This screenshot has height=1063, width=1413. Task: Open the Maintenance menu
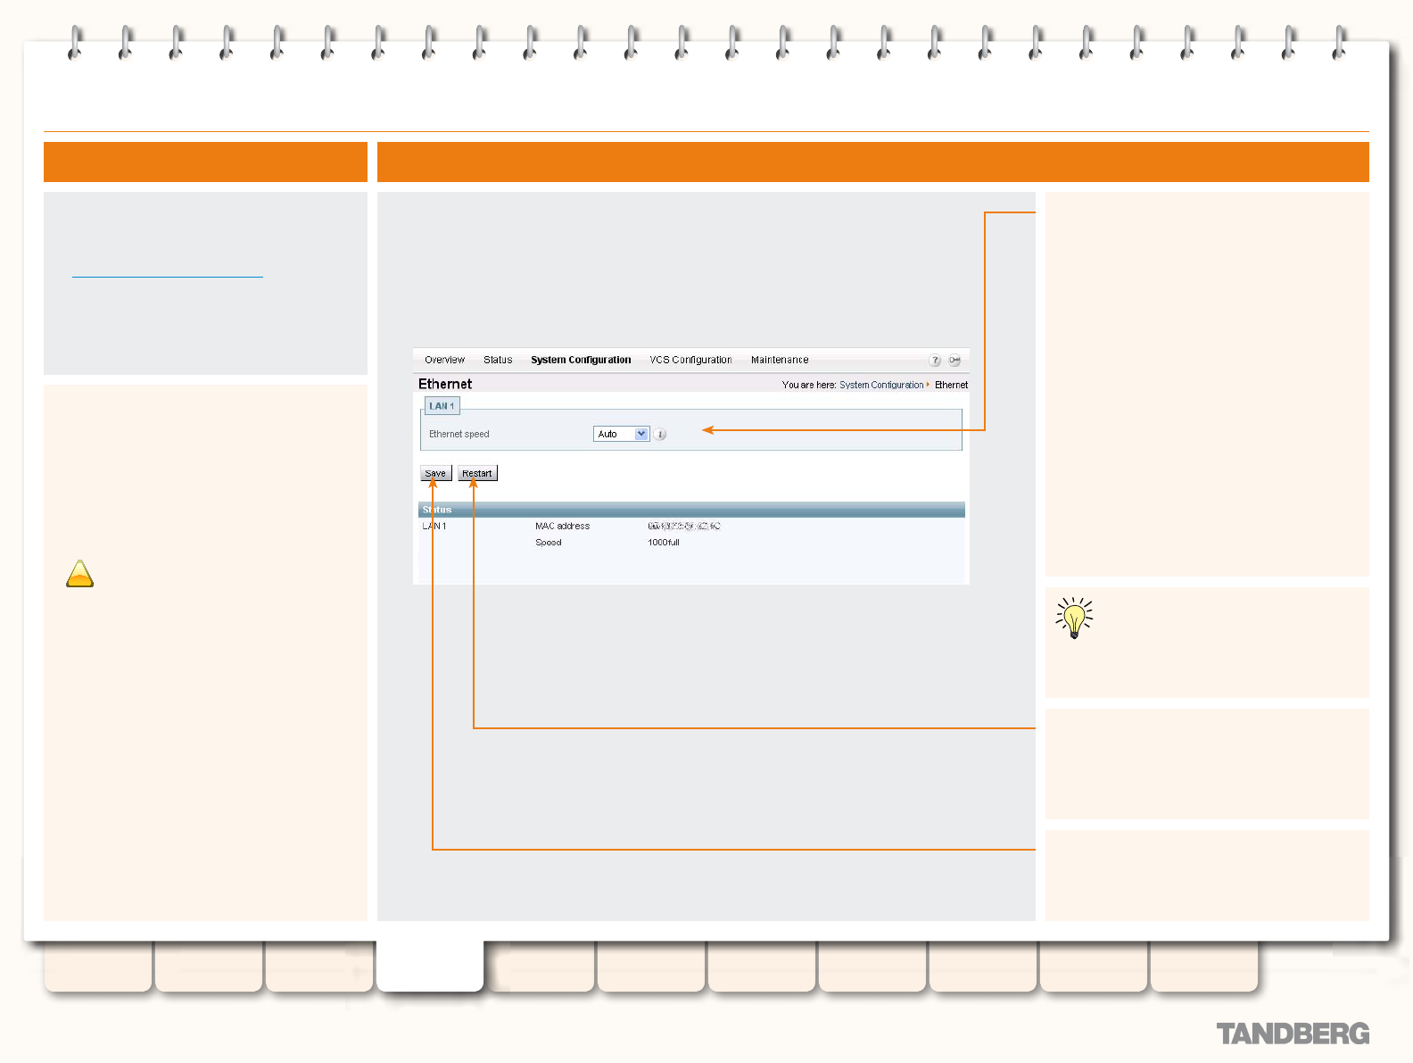pos(780,360)
